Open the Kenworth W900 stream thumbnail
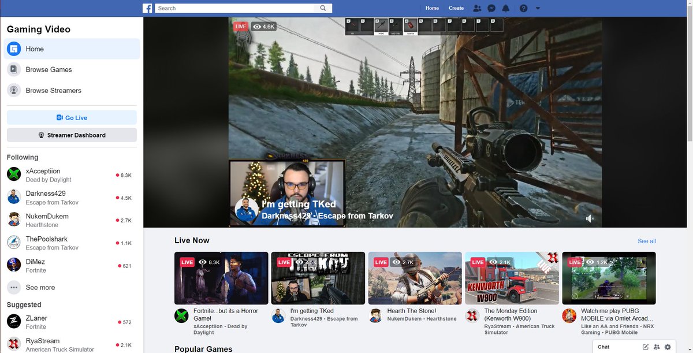Viewport: 693px width, 353px height. [x=512, y=278]
